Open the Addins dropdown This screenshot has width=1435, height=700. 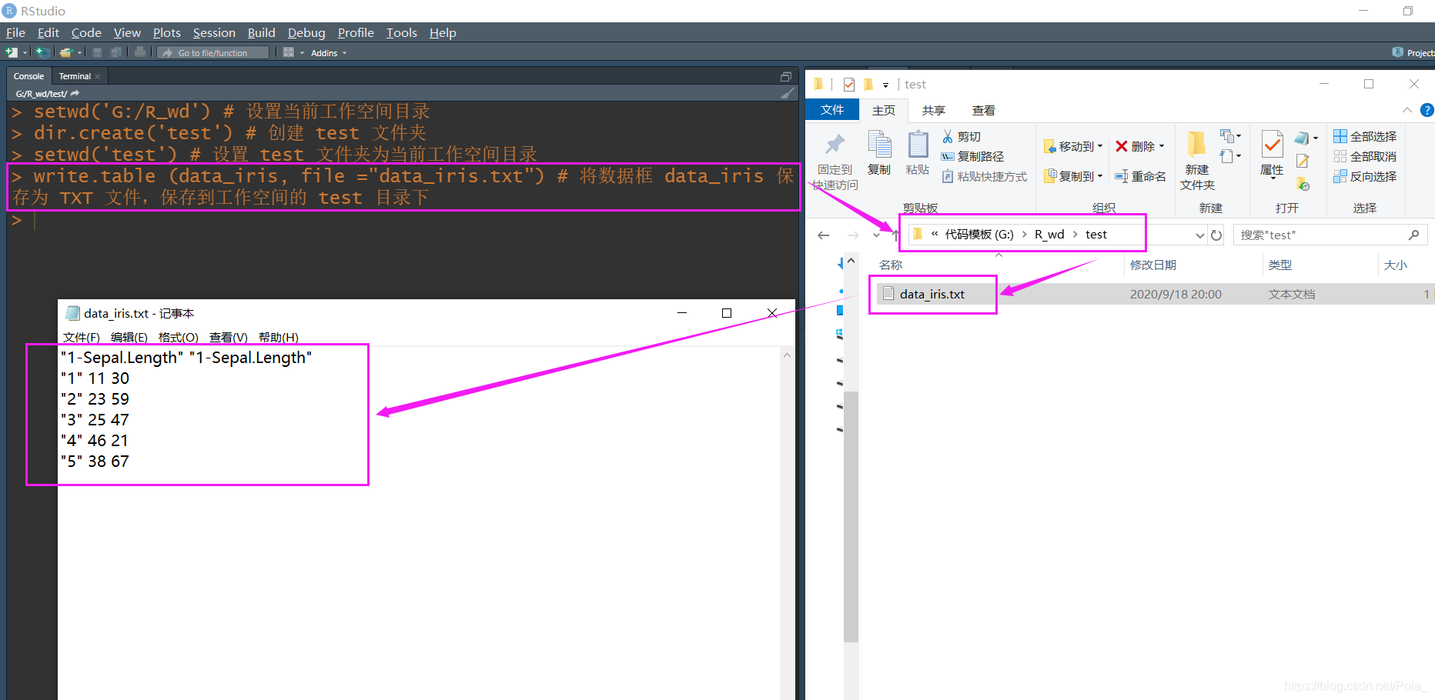point(329,53)
